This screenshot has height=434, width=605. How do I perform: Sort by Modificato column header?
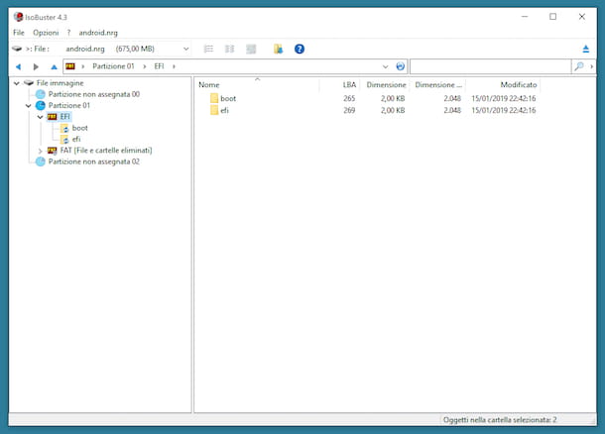(519, 85)
